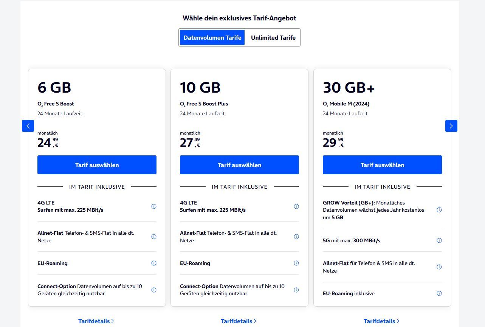Click the 10 GB heading

(200, 87)
